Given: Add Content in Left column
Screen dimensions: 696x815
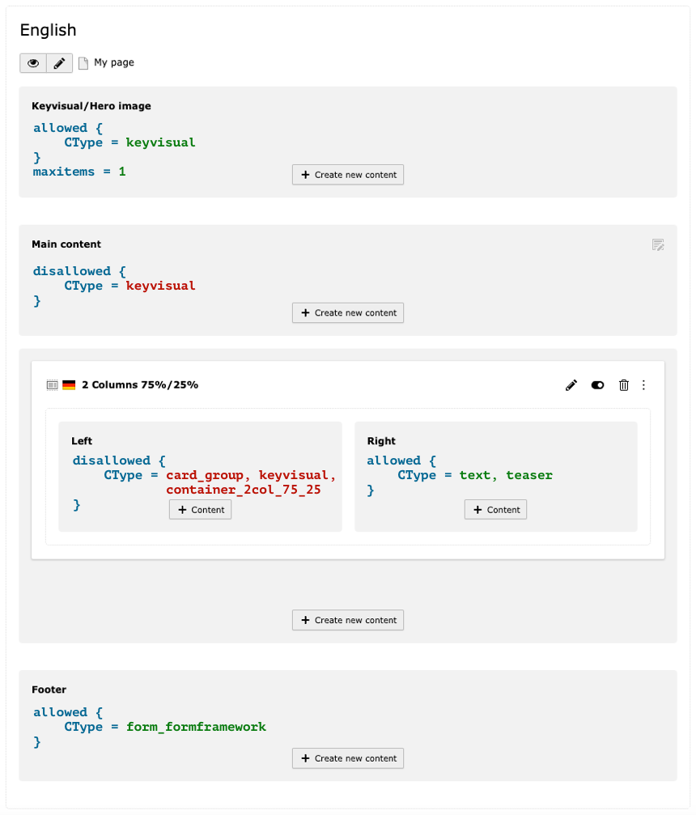Looking at the screenshot, I should point(200,510).
